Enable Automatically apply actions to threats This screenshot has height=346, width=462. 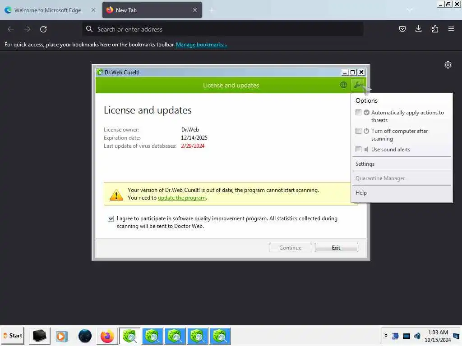click(358, 112)
